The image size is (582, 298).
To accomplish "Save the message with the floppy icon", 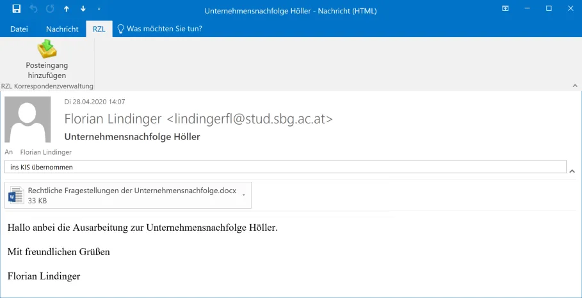I will coord(17,9).
